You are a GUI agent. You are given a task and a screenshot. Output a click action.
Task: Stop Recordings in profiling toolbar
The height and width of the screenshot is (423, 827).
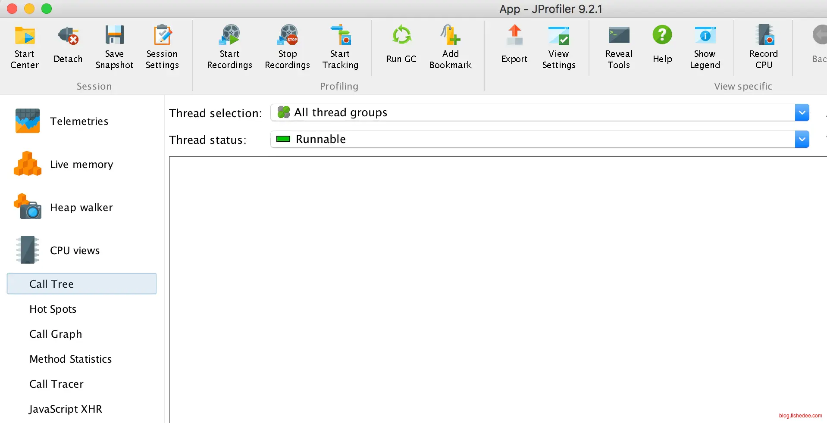click(287, 47)
